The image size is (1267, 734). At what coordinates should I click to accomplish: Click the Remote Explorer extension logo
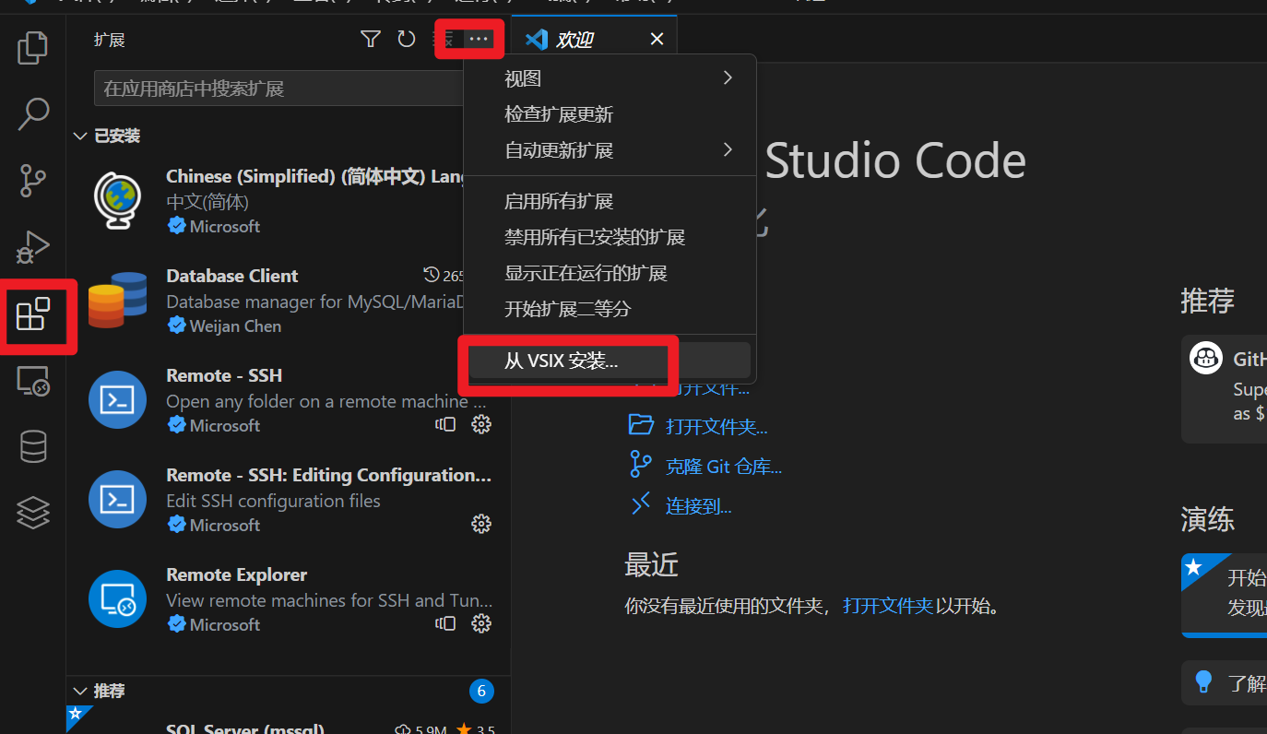[117, 598]
